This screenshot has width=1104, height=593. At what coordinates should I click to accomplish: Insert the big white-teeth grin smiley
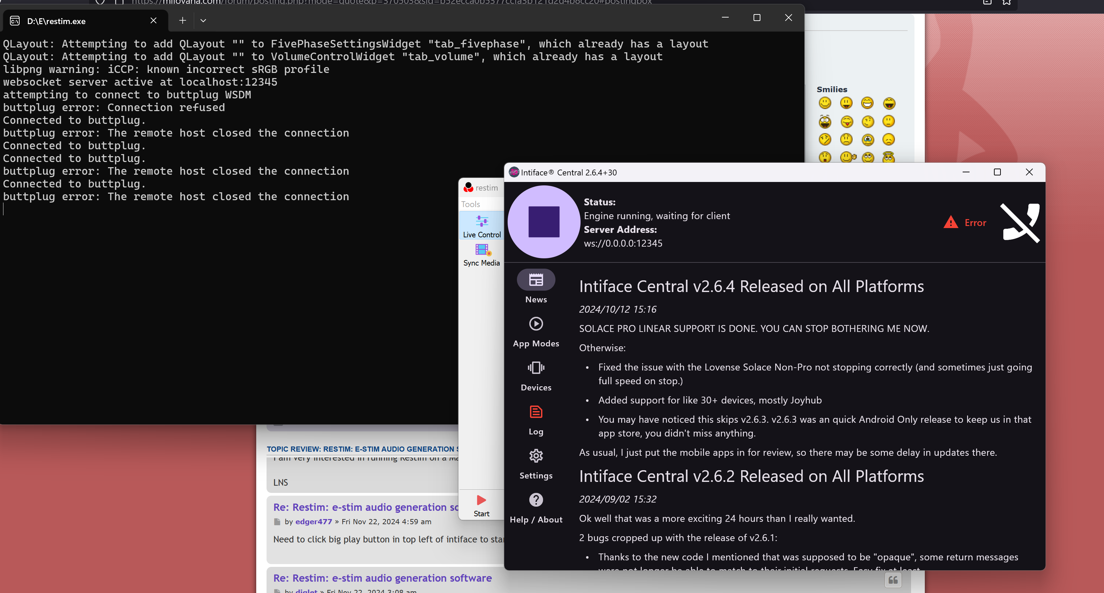[x=867, y=103]
